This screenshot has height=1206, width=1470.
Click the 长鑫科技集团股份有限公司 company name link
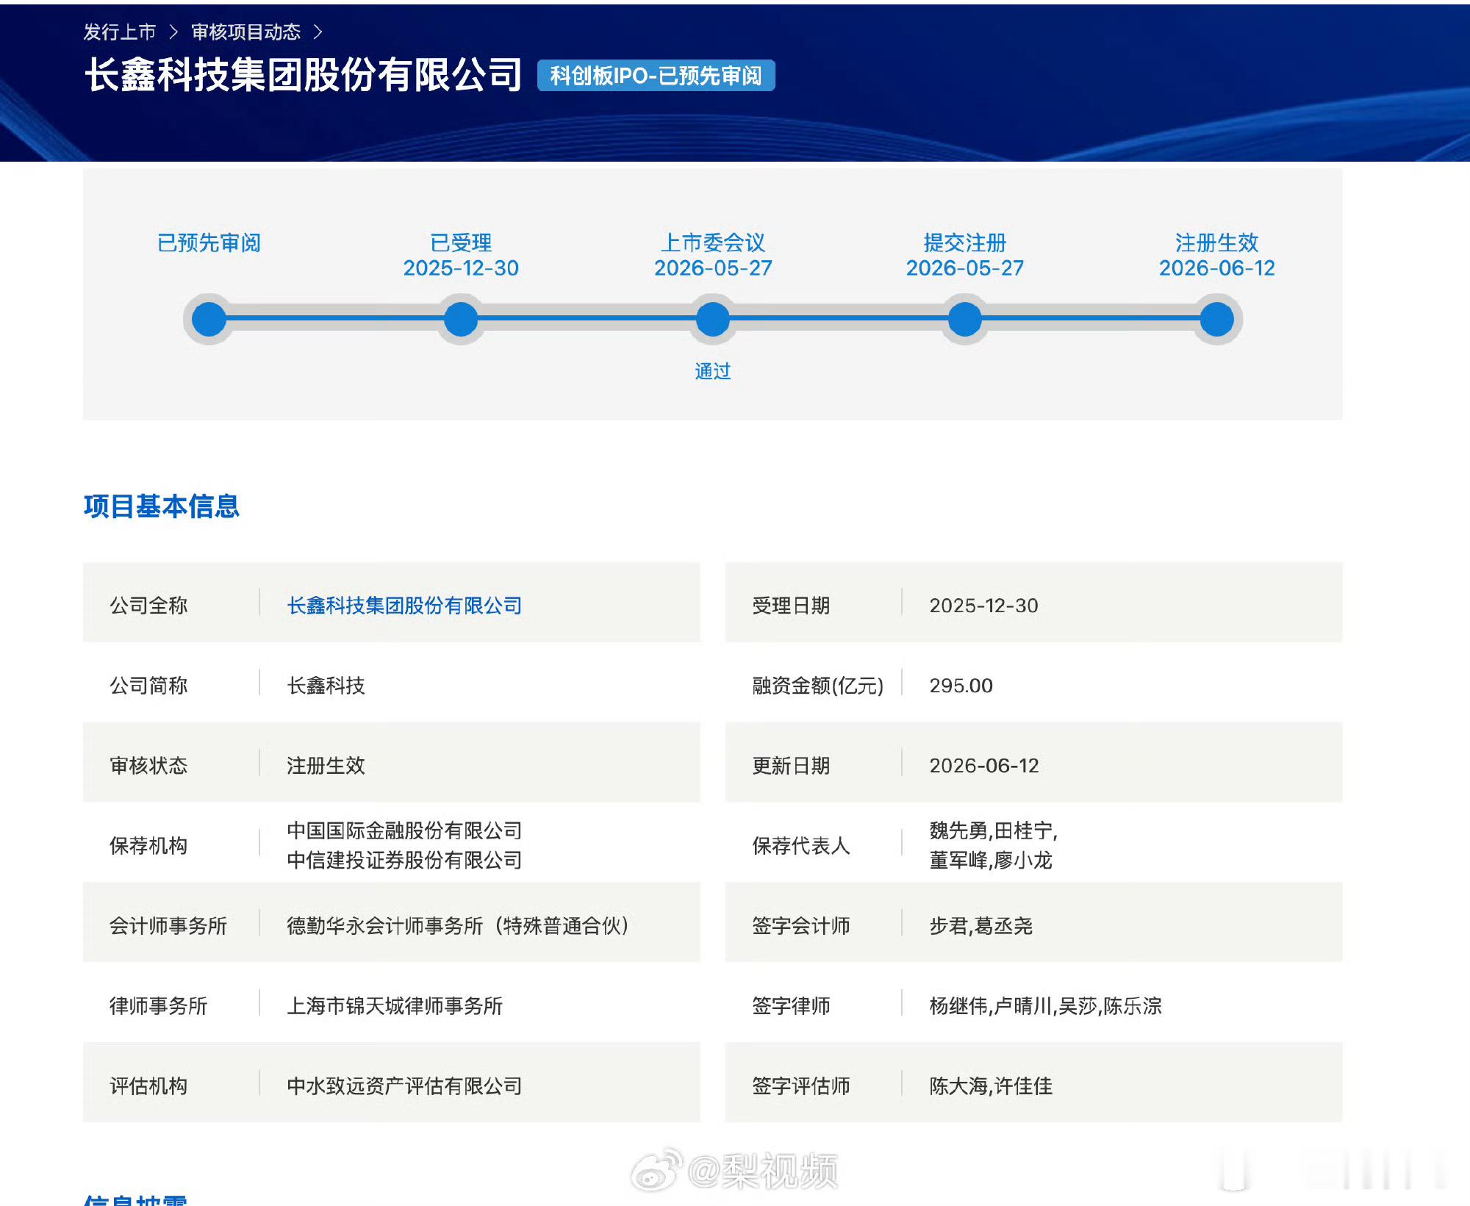coord(404,606)
